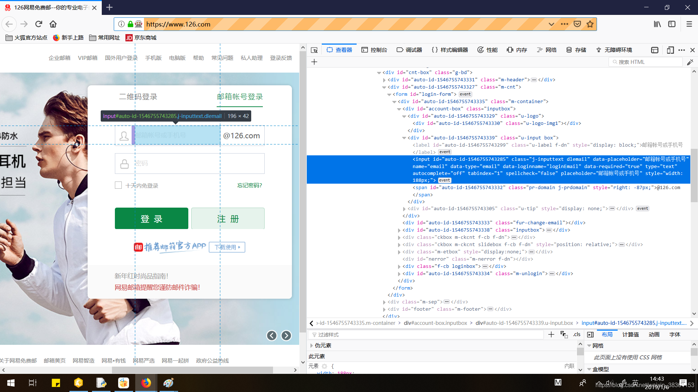Toggle pseudo-class panel icon

tap(564, 335)
